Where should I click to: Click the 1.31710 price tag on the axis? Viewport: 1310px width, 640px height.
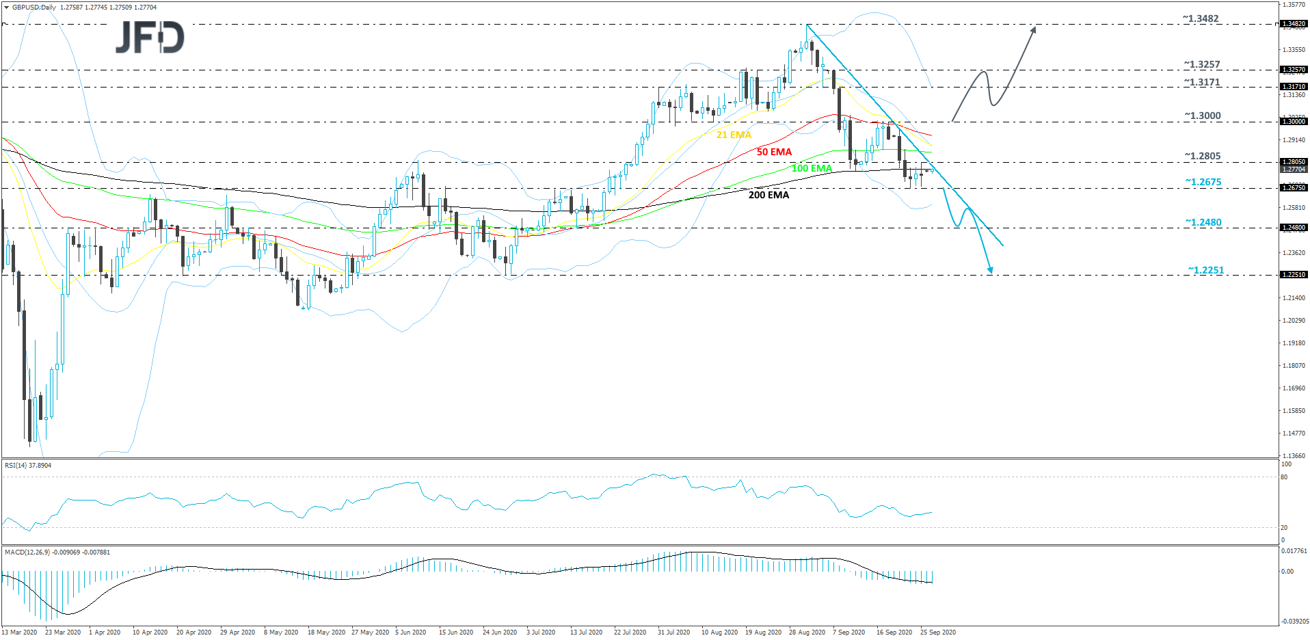click(1294, 87)
